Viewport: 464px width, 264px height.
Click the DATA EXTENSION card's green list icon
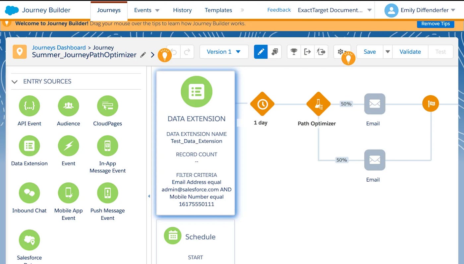click(x=197, y=92)
